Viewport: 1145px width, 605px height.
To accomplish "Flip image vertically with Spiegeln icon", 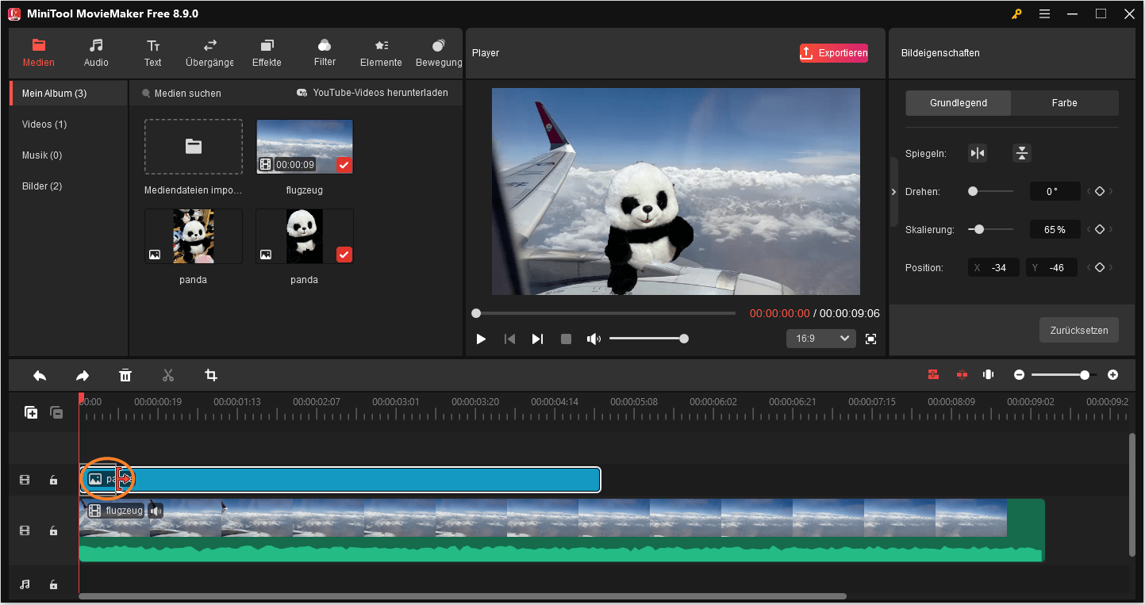I will (x=1022, y=154).
